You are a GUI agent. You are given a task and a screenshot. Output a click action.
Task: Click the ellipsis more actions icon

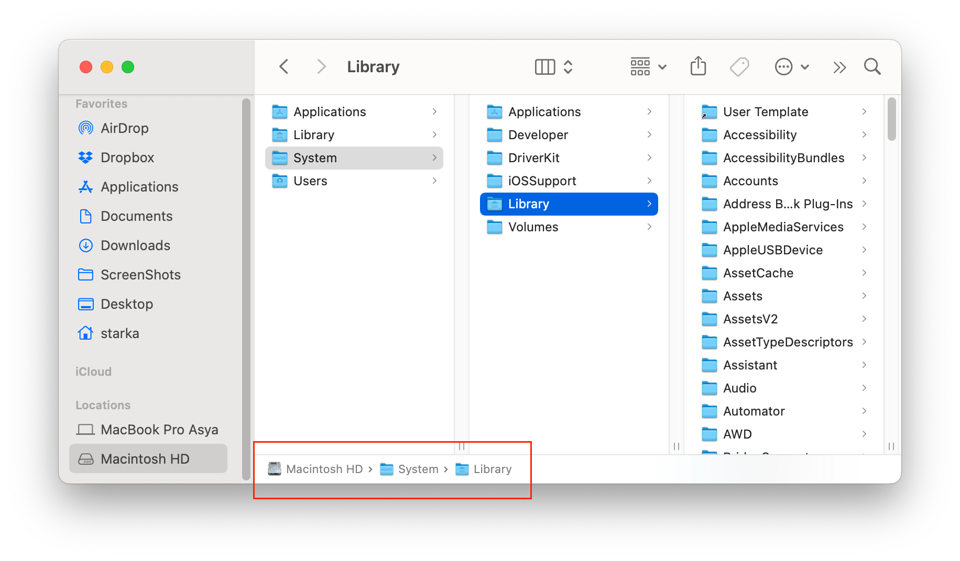(783, 66)
